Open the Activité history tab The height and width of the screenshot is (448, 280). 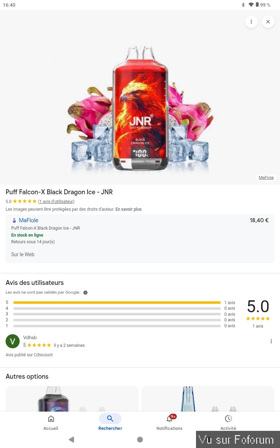(228, 422)
